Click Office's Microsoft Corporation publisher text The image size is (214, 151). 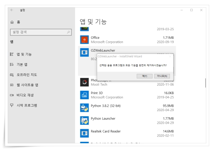pos(107,42)
